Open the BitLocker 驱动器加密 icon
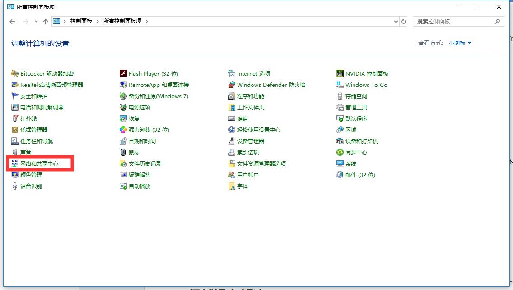 tap(15, 74)
